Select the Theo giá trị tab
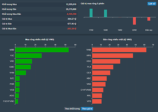 [87, 109]
